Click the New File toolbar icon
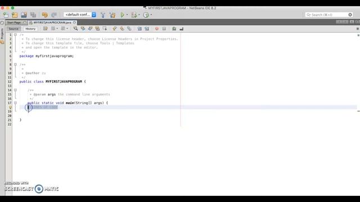The width and height of the screenshot is (360, 202). pos(6,15)
